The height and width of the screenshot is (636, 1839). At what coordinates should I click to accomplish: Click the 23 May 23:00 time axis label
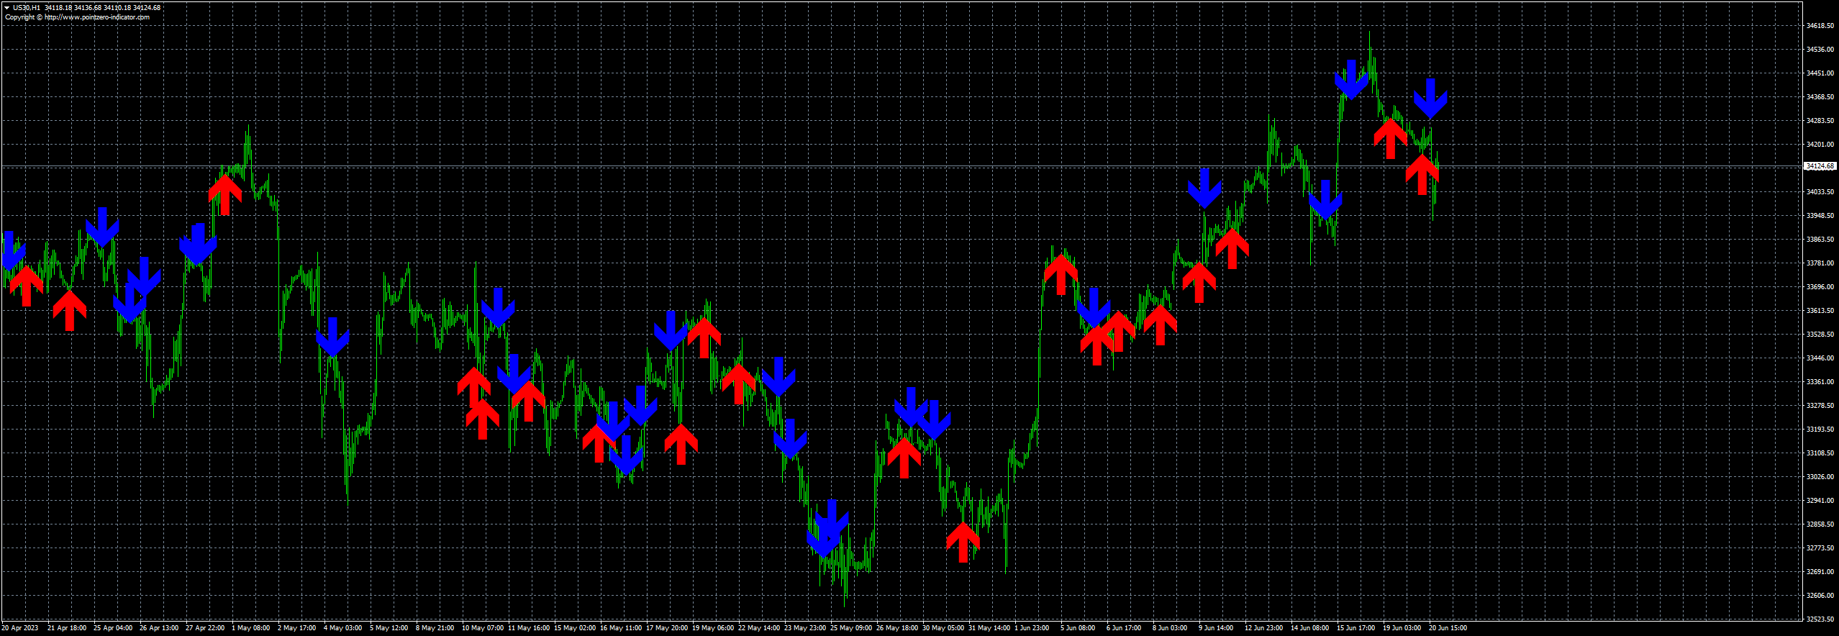pos(805,628)
